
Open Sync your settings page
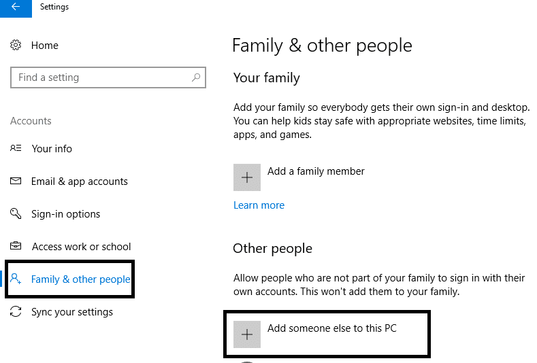[x=72, y=312]
